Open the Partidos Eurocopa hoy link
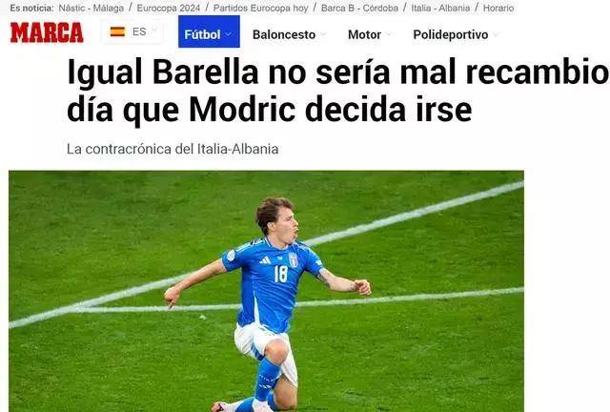The height and width of the screenshot is (412, 610). pyautogui.click(x=260, y=8)
